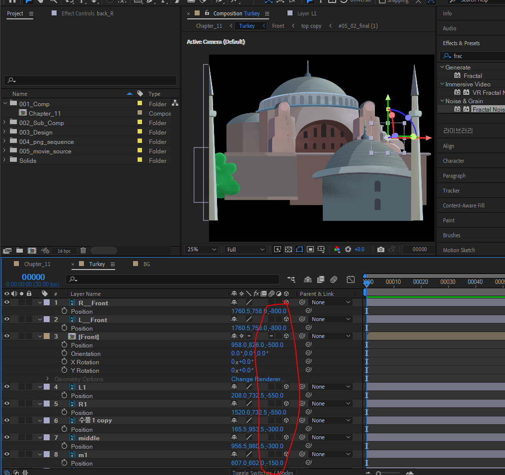Image resolution: width=505 pixels, height=475 pixels.
Task: Open project flowchart view icon beside 001_Comp
Action: click(175, 103)
